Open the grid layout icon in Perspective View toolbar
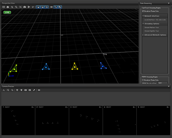 (3, 7)
